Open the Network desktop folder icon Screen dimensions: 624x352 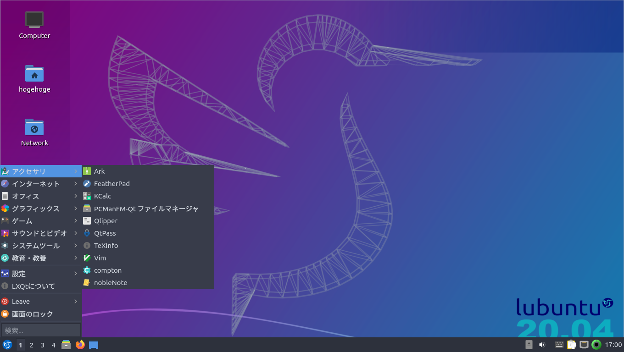tap(34, 127)
